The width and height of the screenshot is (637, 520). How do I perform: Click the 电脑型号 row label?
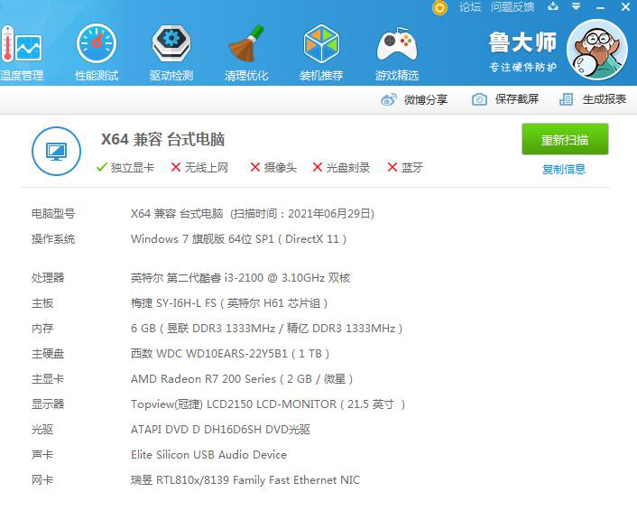pos(53,214)
